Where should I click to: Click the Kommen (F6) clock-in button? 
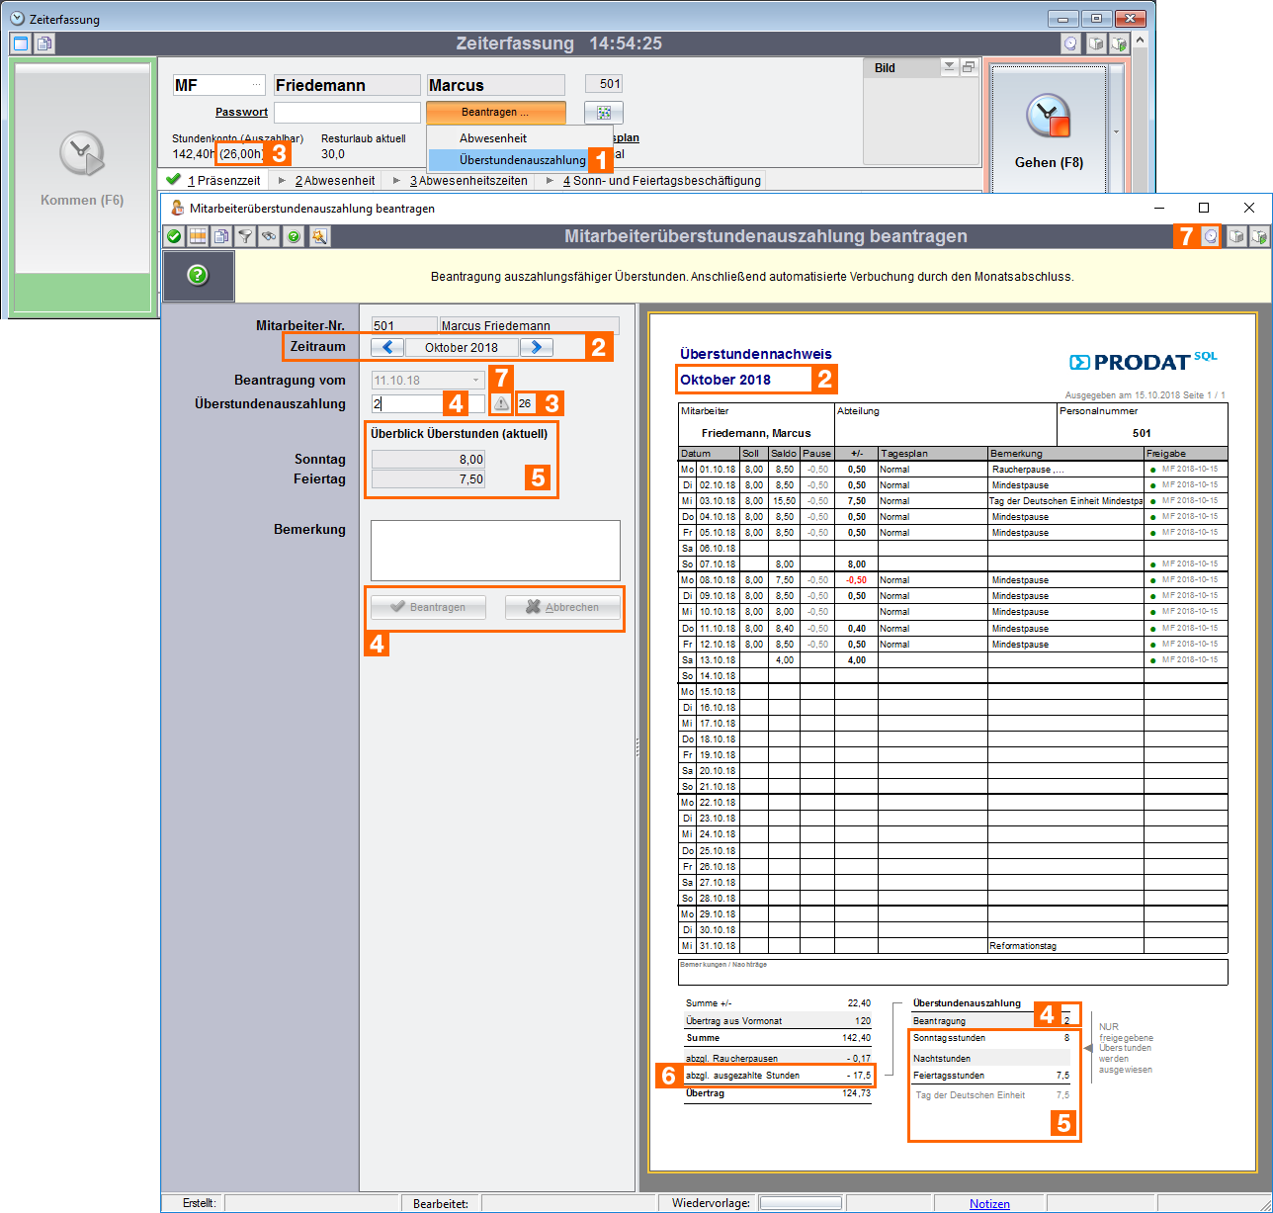pyautogui.click(x=82, y=168)
